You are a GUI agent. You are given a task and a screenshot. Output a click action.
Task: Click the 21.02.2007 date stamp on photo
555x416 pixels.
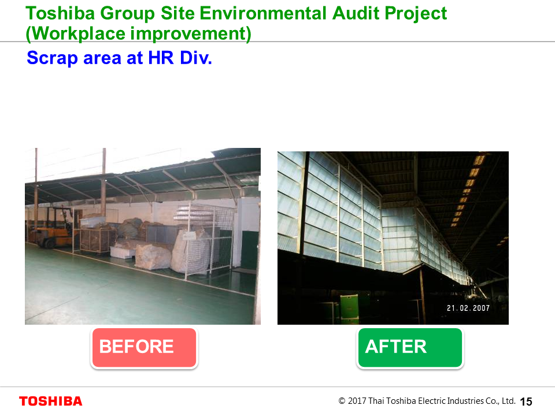[x=468, y=308]
